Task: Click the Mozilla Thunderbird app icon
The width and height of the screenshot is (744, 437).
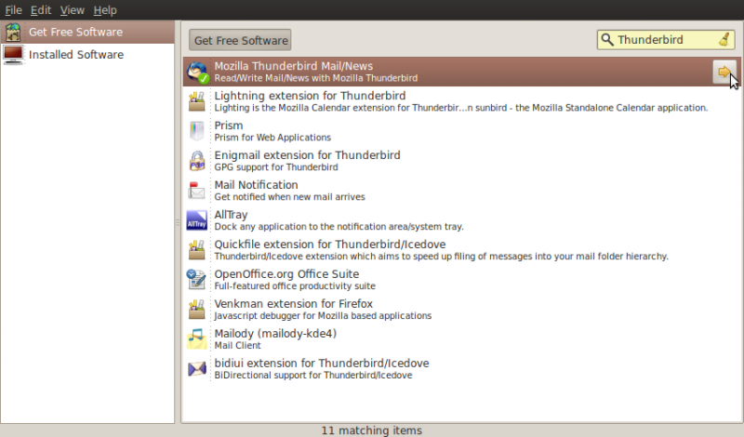Action: [197, 73]
